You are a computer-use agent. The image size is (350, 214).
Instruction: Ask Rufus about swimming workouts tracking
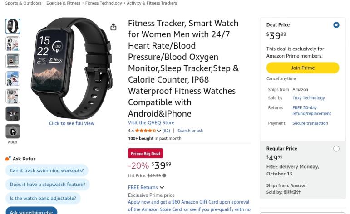click(x=47, y=170)
